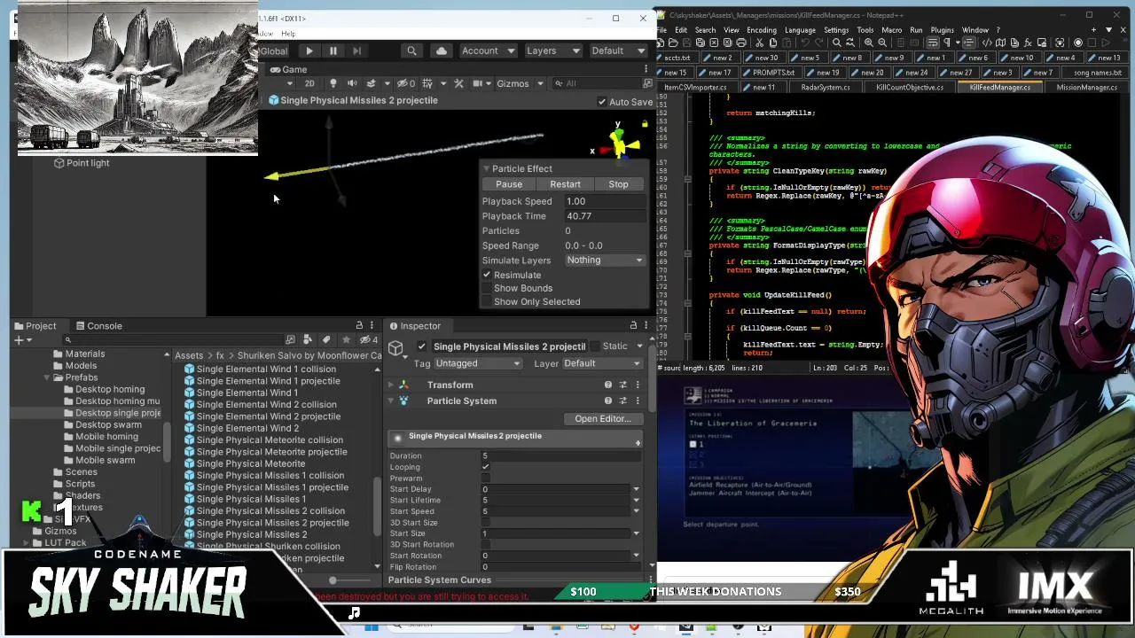Lock the Inspector panel
Image resolution: width=1135 pixels, height=638 pixels.
tap(633, 326)
